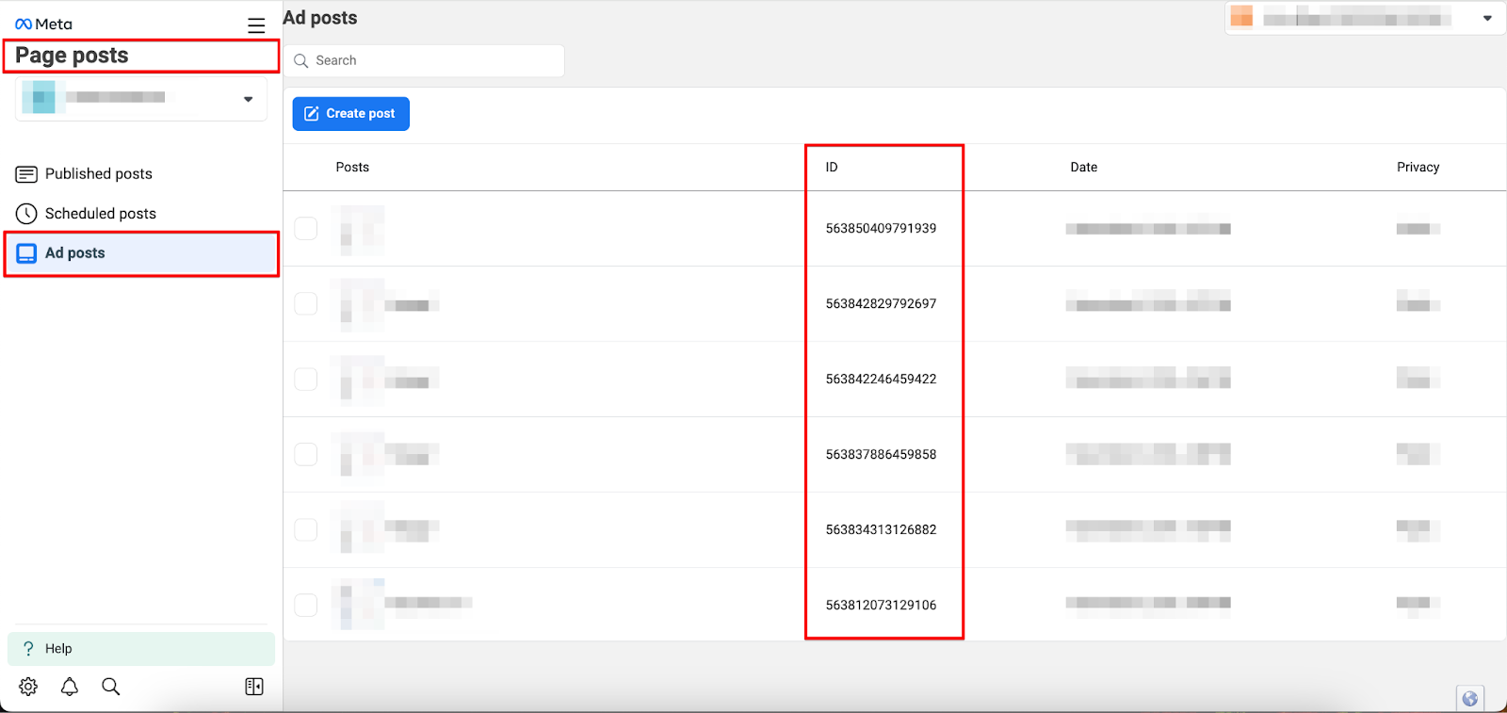Click the magnifier icon in sidebar footer
The image size is (1507, 713).
(111, 687)
